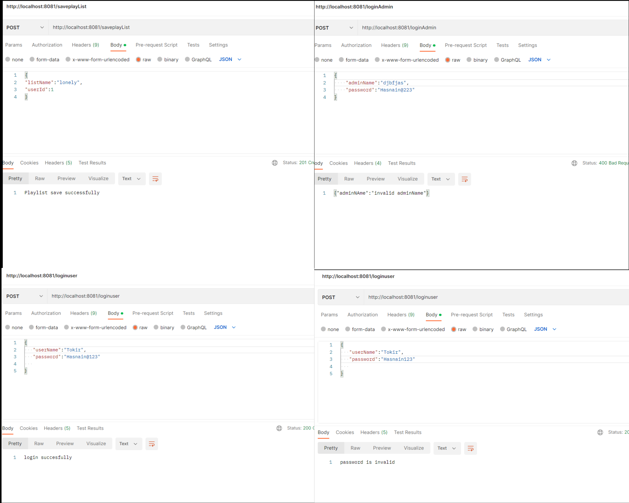Click globe icon in bottom-right loginuser response
629x503 pixels.
[x=600, y=432]
